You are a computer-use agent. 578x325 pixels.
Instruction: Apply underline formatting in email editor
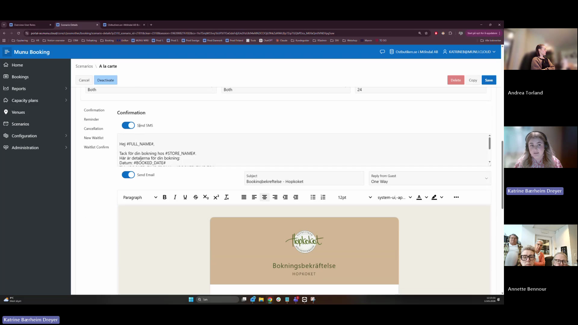[x=185, y=197]
